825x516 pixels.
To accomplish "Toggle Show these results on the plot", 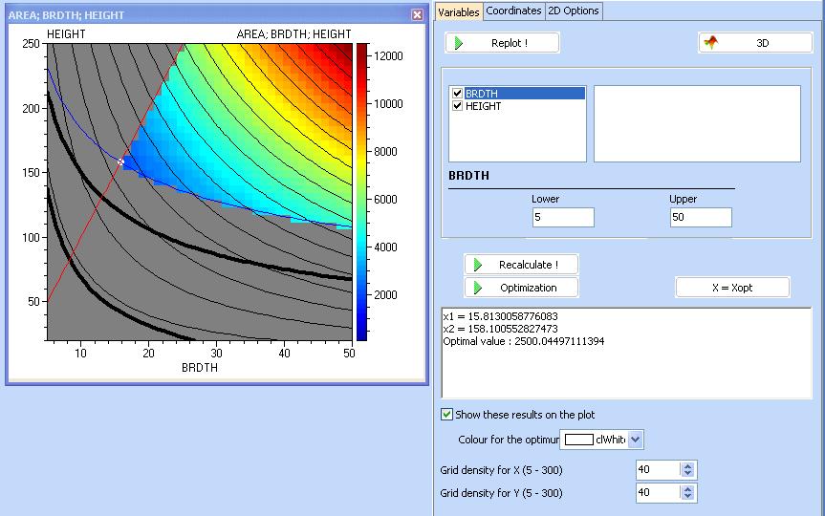I will click(x=446, y=415).
